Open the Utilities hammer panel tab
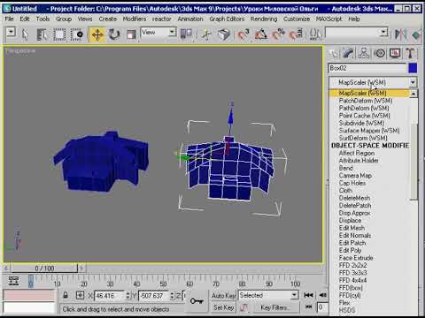 click(410, 53)
